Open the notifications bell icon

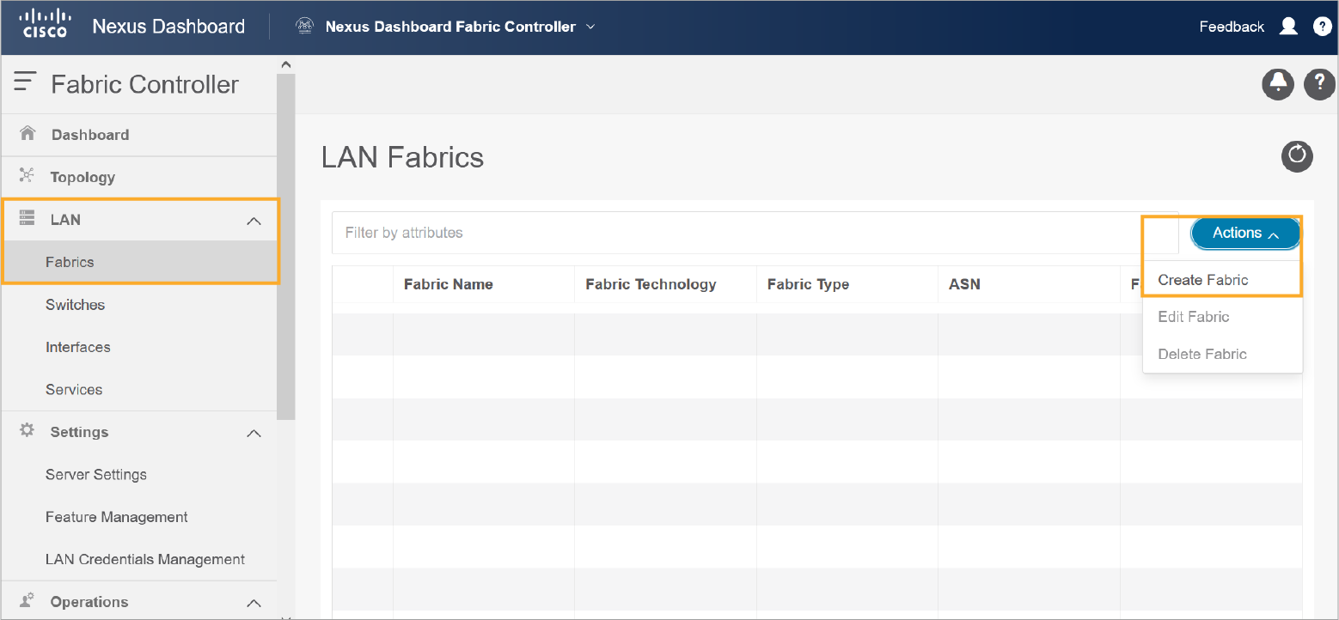[1278, 83]
